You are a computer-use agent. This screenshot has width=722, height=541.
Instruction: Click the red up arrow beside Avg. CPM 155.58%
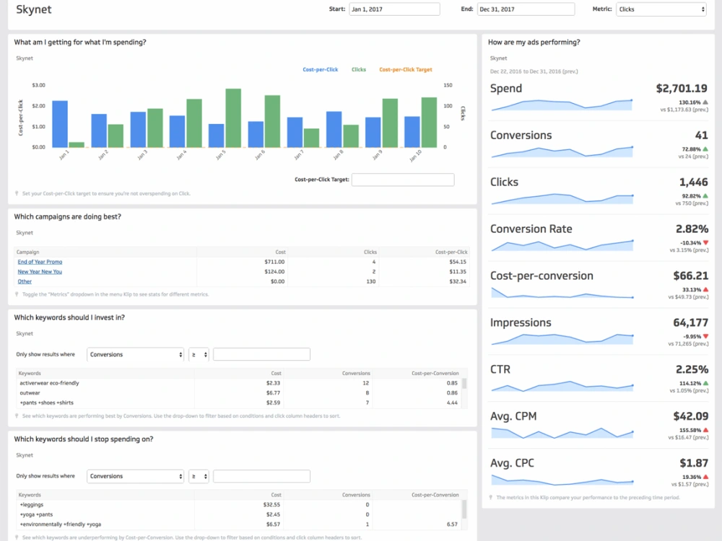point(705,430)
